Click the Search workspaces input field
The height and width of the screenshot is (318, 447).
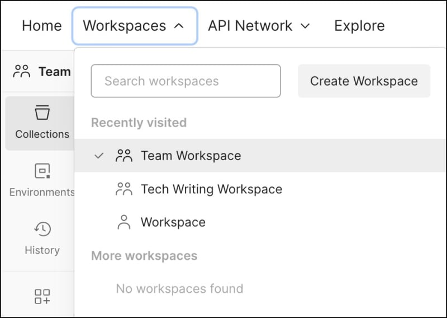(x=186, y=81)
